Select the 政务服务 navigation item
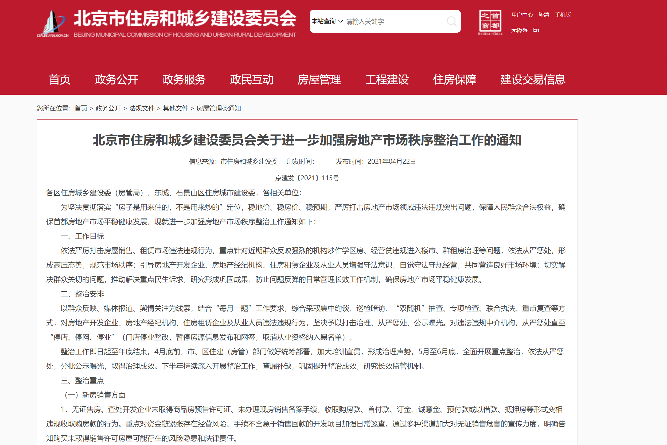 (184, 79)
